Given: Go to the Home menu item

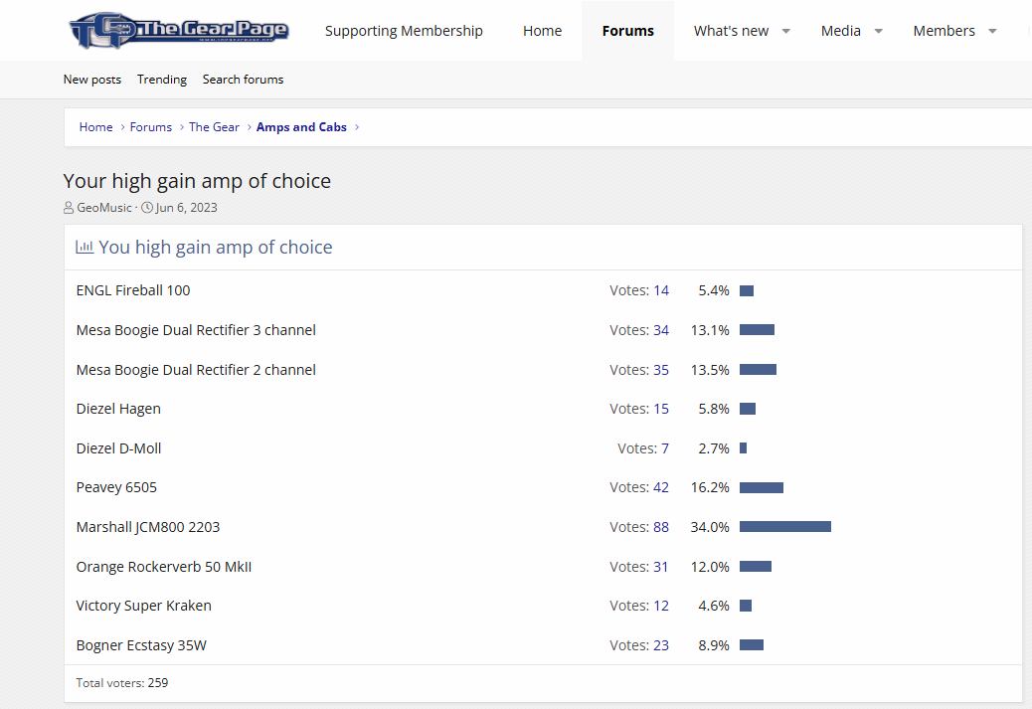Looking at the screenshot, I should click(542, 31).
